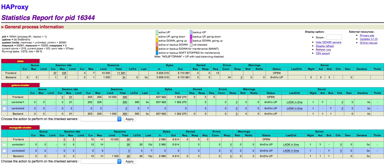Click L4OK in 0ms for mongodb-cluster controller2
384x167 pixels.
point(291,151)
